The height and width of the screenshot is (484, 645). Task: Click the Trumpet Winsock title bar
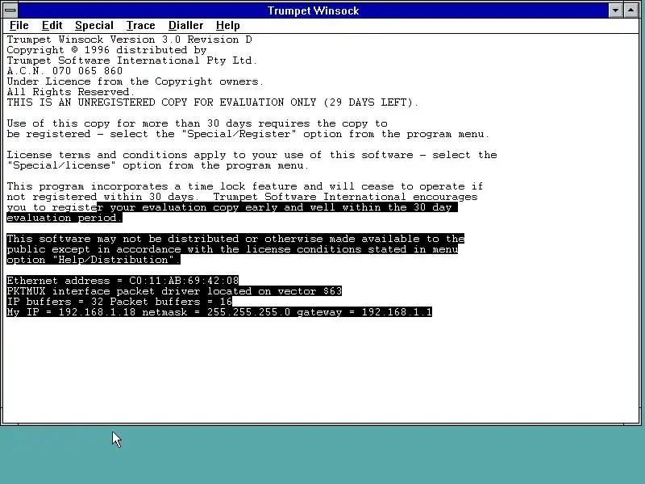(313, 10)
